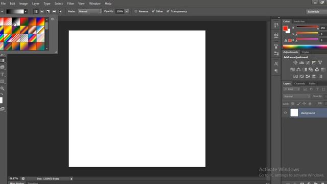This screenshot has width=327, height=184.
Task: Click the Lock all padlock icon
Action: 310,104
